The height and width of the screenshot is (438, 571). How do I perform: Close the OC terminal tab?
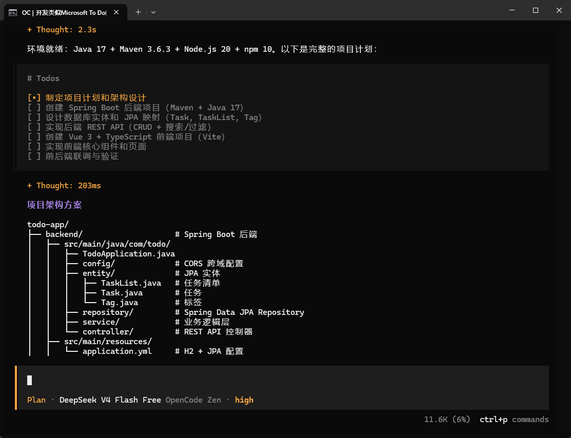(116, 12)
